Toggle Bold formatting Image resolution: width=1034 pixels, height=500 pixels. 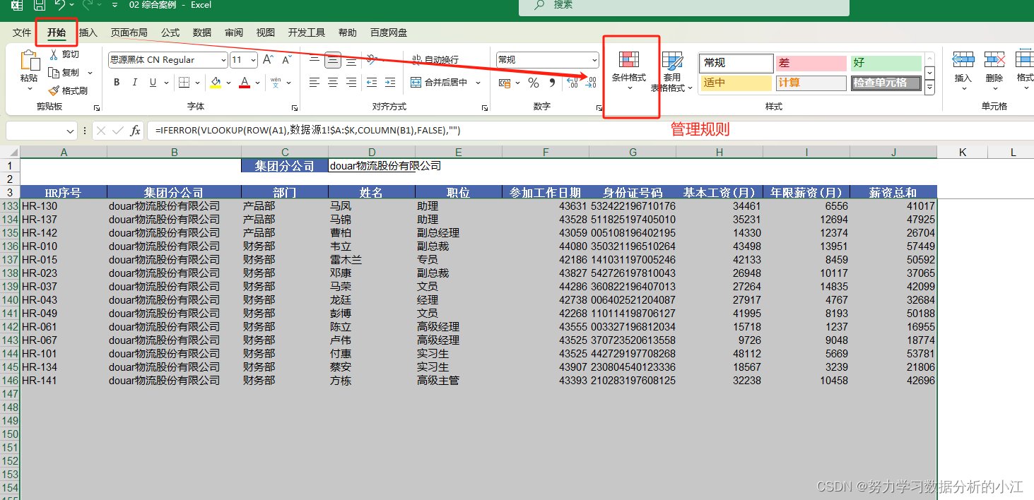tap(117, 83)
